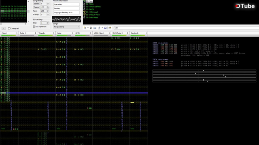Click the instrument name field containing Saw
This screenshot has width=259, height=145.
[186, 28]
